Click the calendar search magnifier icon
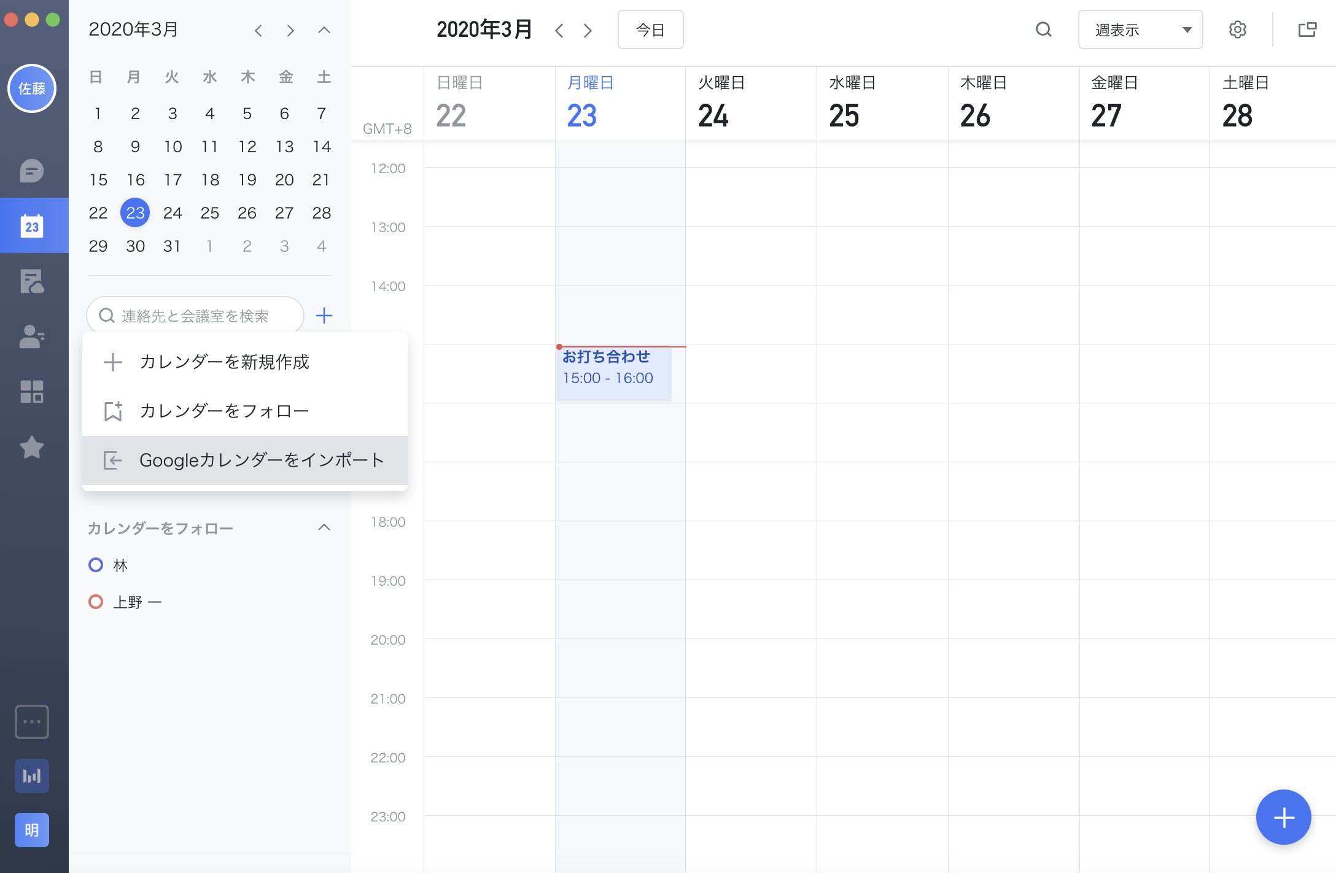1336x873 pixels. (1044, 29)
